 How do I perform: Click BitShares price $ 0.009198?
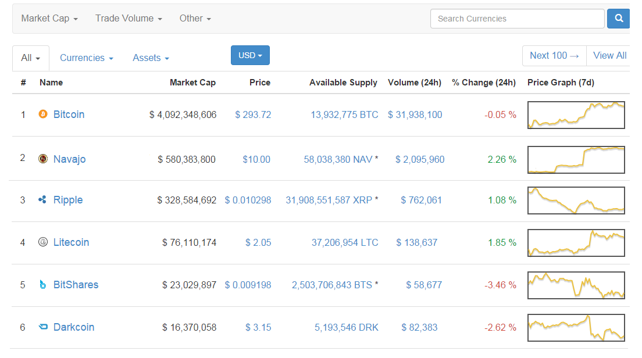click(248, 285)
